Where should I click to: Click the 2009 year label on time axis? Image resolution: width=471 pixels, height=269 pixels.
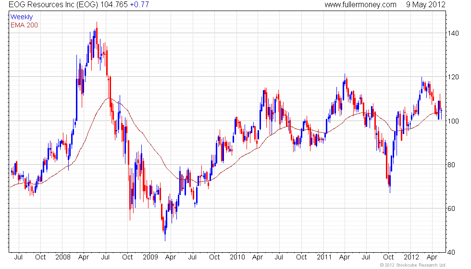(150, 257)
